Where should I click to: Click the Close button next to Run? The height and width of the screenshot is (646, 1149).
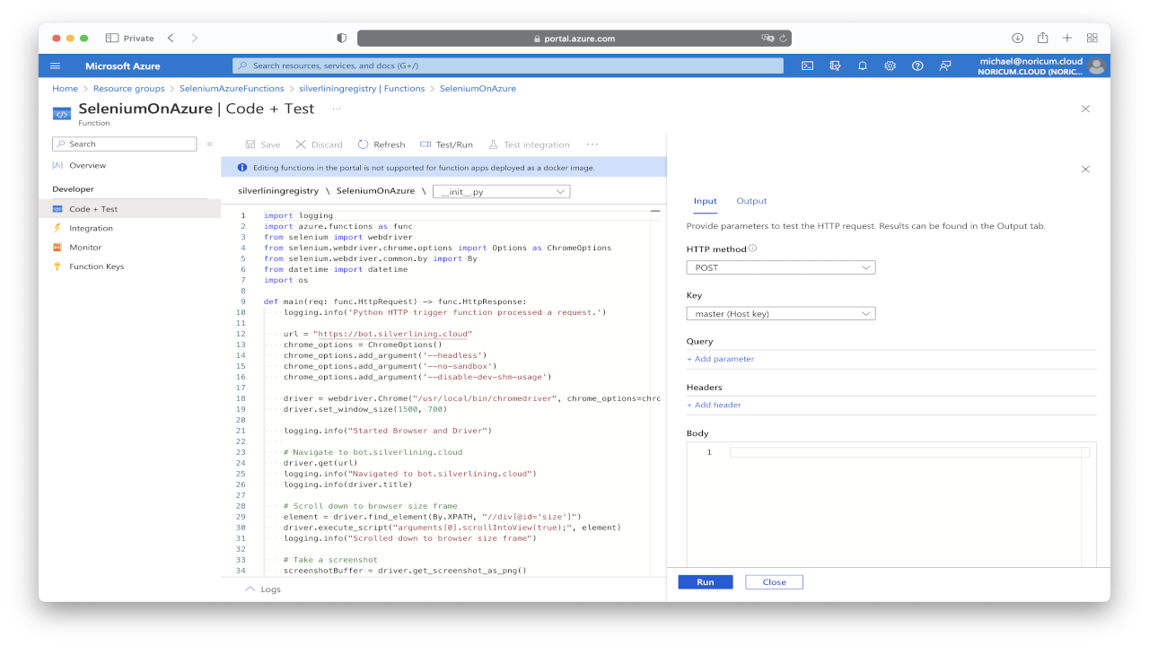(774, 582)
